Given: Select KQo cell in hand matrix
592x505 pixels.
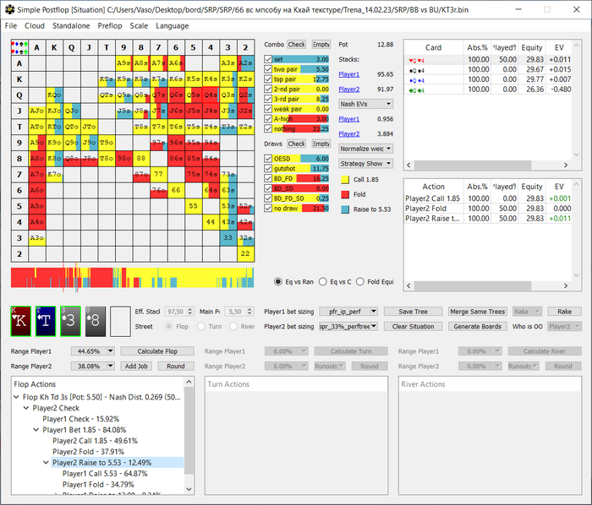Looking at the screenshot, I should [54, 95].
